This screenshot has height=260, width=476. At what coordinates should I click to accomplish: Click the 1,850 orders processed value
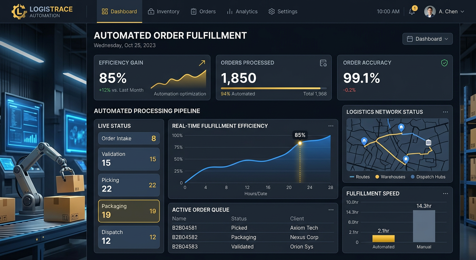coord(239,78)
